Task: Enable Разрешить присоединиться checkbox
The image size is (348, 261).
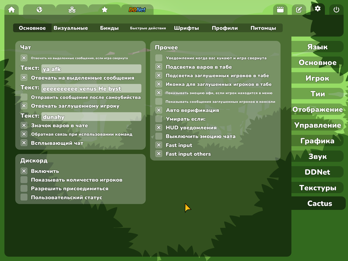Action: click(24, 188)
